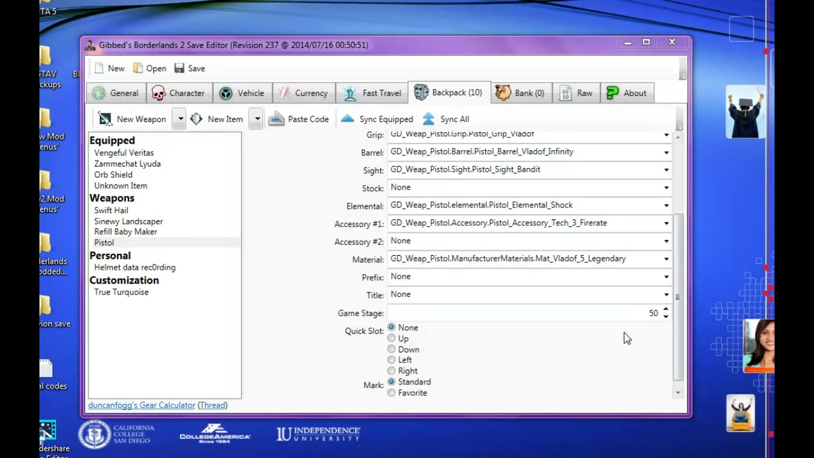This screenshot has width=814, height=458.
Task: Switch to the Raw tab
Action: pyautogui.click(x=576, y=93)
